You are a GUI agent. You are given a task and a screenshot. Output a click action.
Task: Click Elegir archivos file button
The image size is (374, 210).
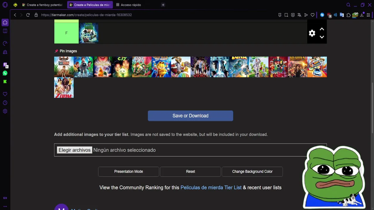point(75,150)
